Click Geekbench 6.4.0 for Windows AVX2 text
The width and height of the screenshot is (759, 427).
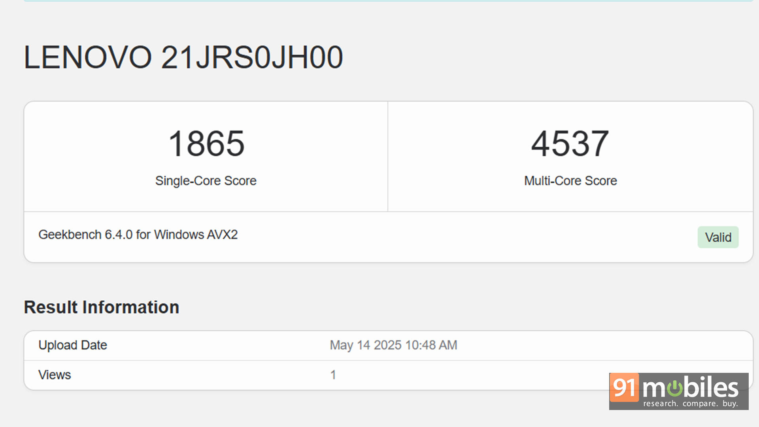click(x=138, y=234)
